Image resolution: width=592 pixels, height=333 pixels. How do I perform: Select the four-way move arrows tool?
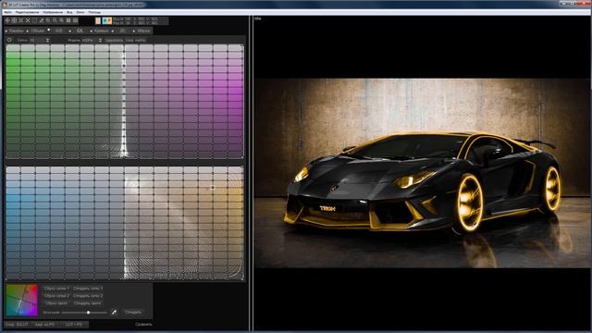7,20
